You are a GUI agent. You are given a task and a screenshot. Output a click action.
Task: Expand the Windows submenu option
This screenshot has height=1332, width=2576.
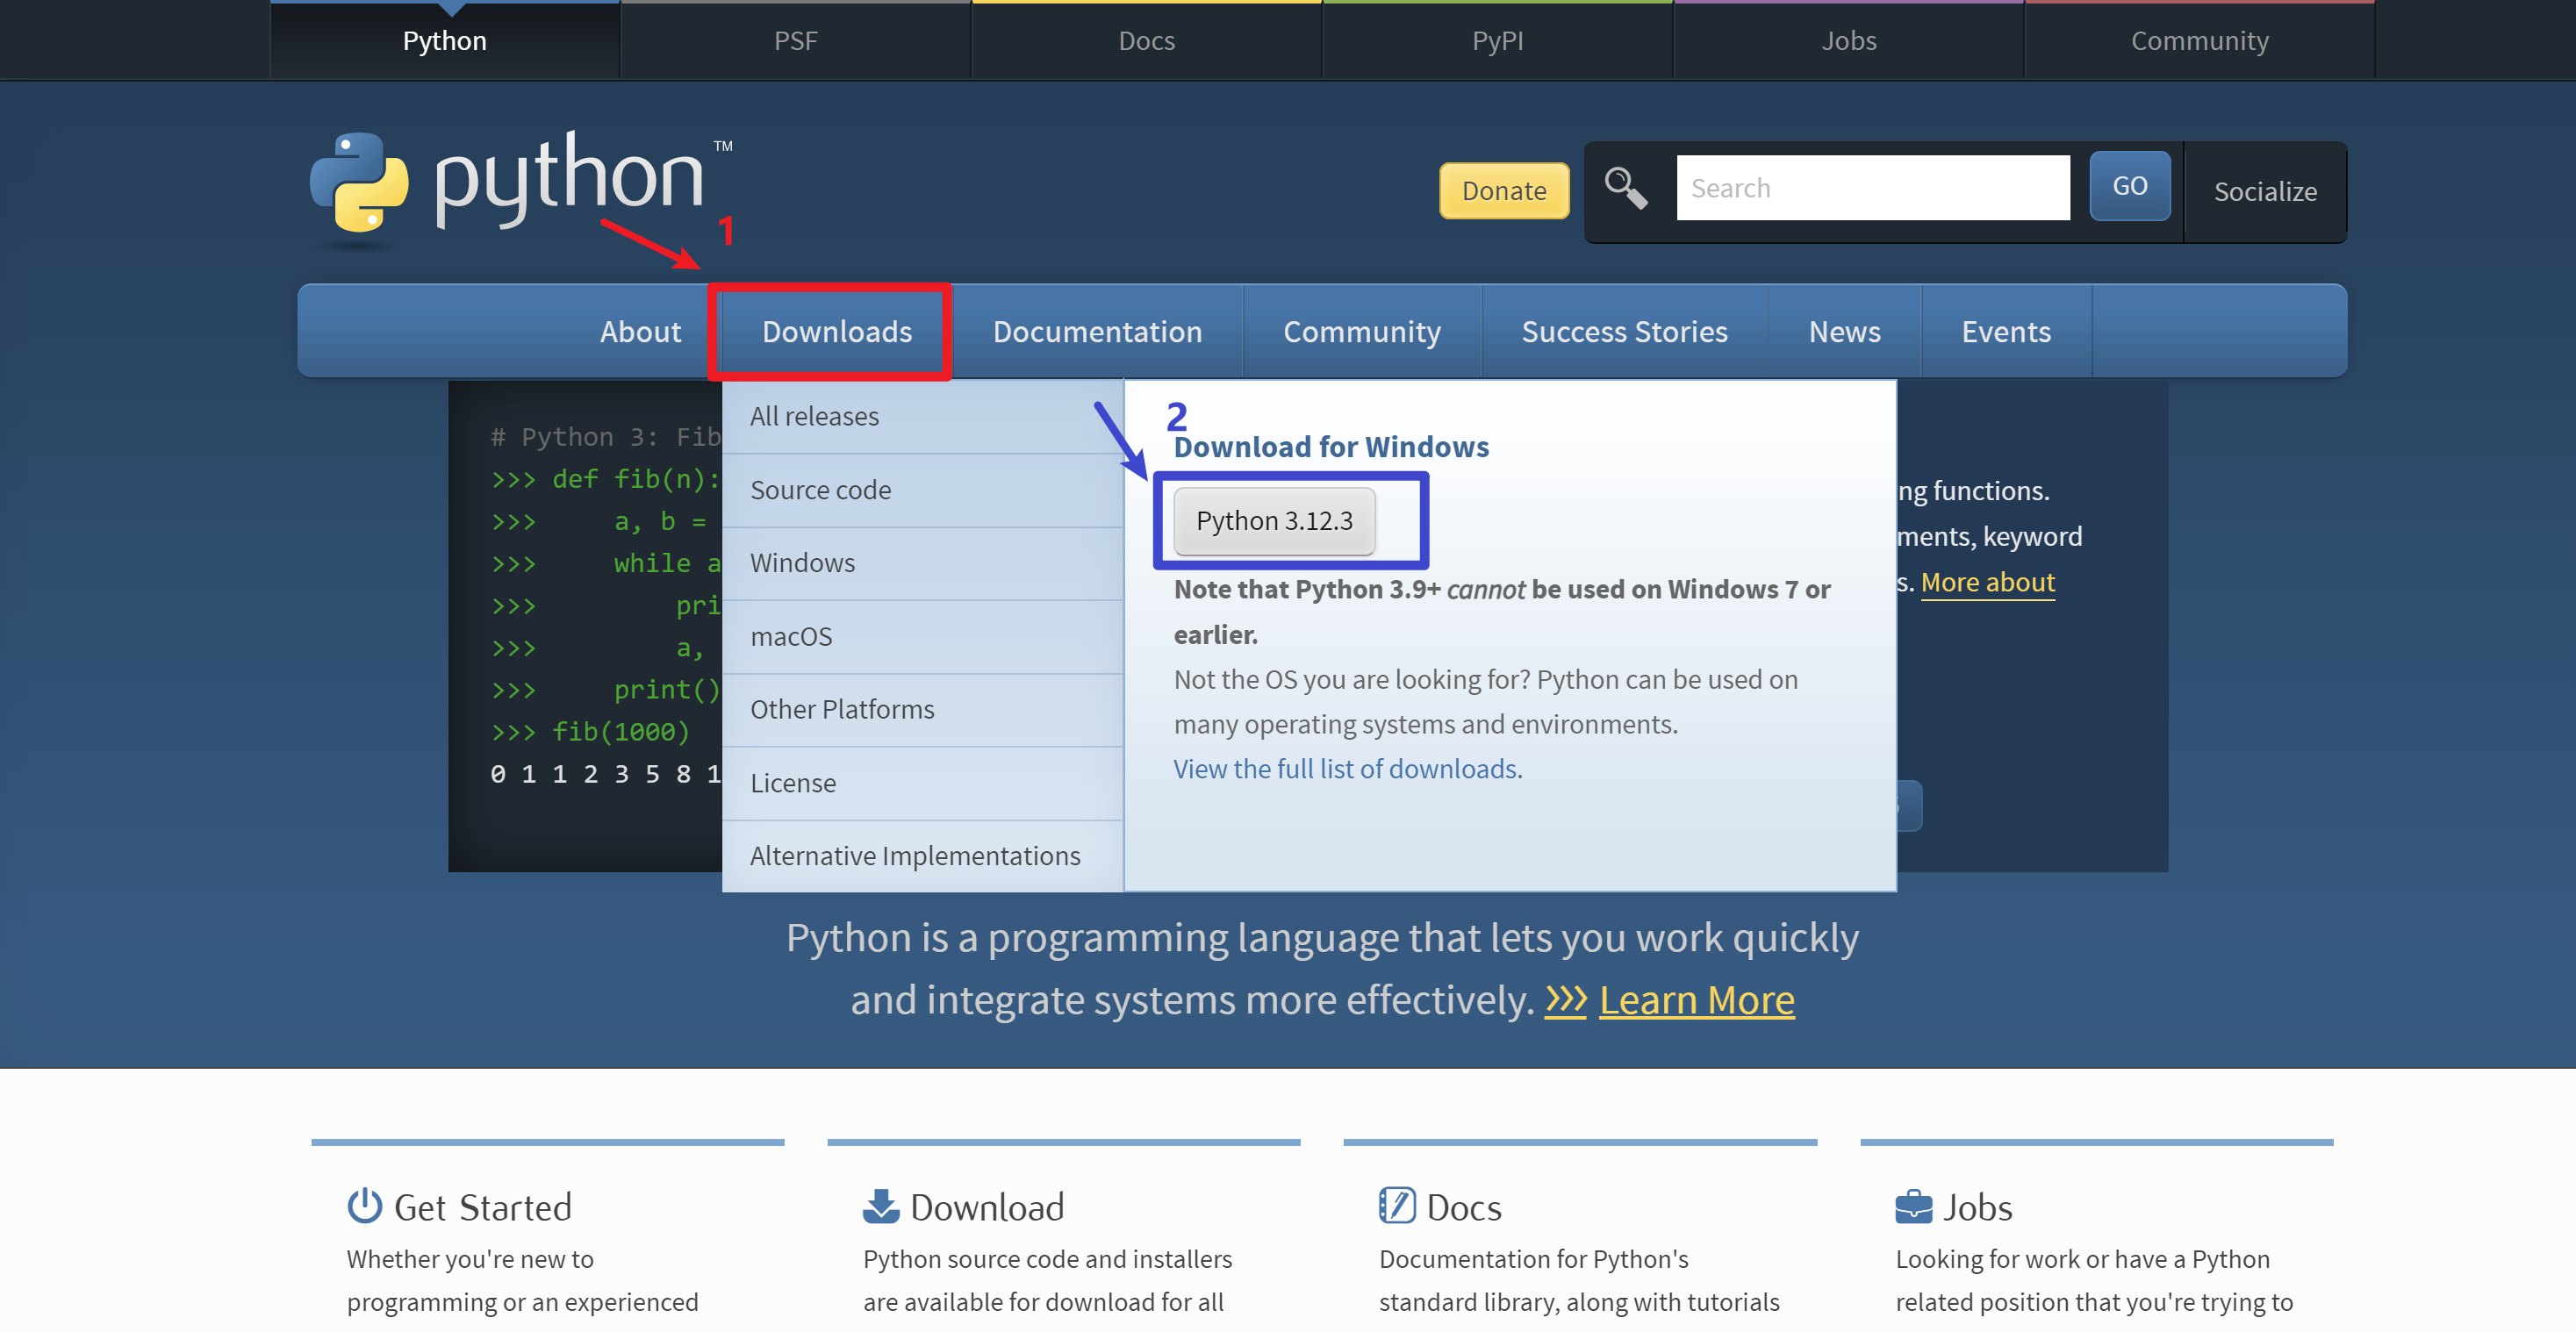coord(802,562)
